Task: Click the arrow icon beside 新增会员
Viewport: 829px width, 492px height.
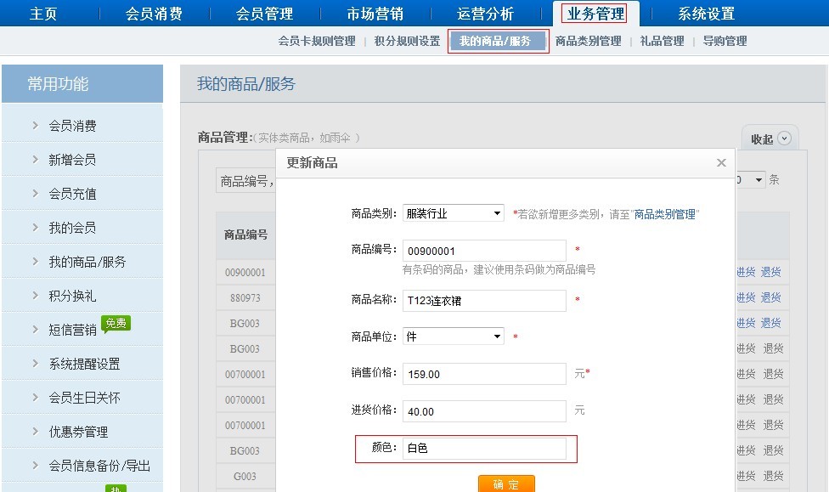Action: pos(35,160)
